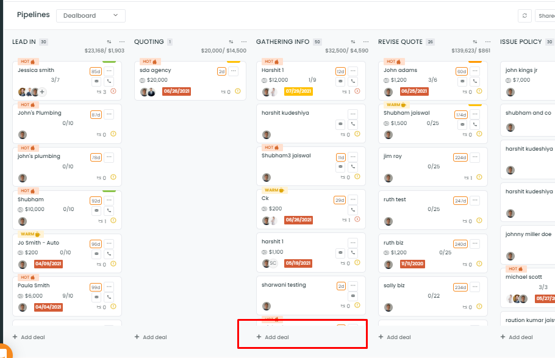
Task: Open the three-dot menu on sda agency card
Action: [233, 71]
